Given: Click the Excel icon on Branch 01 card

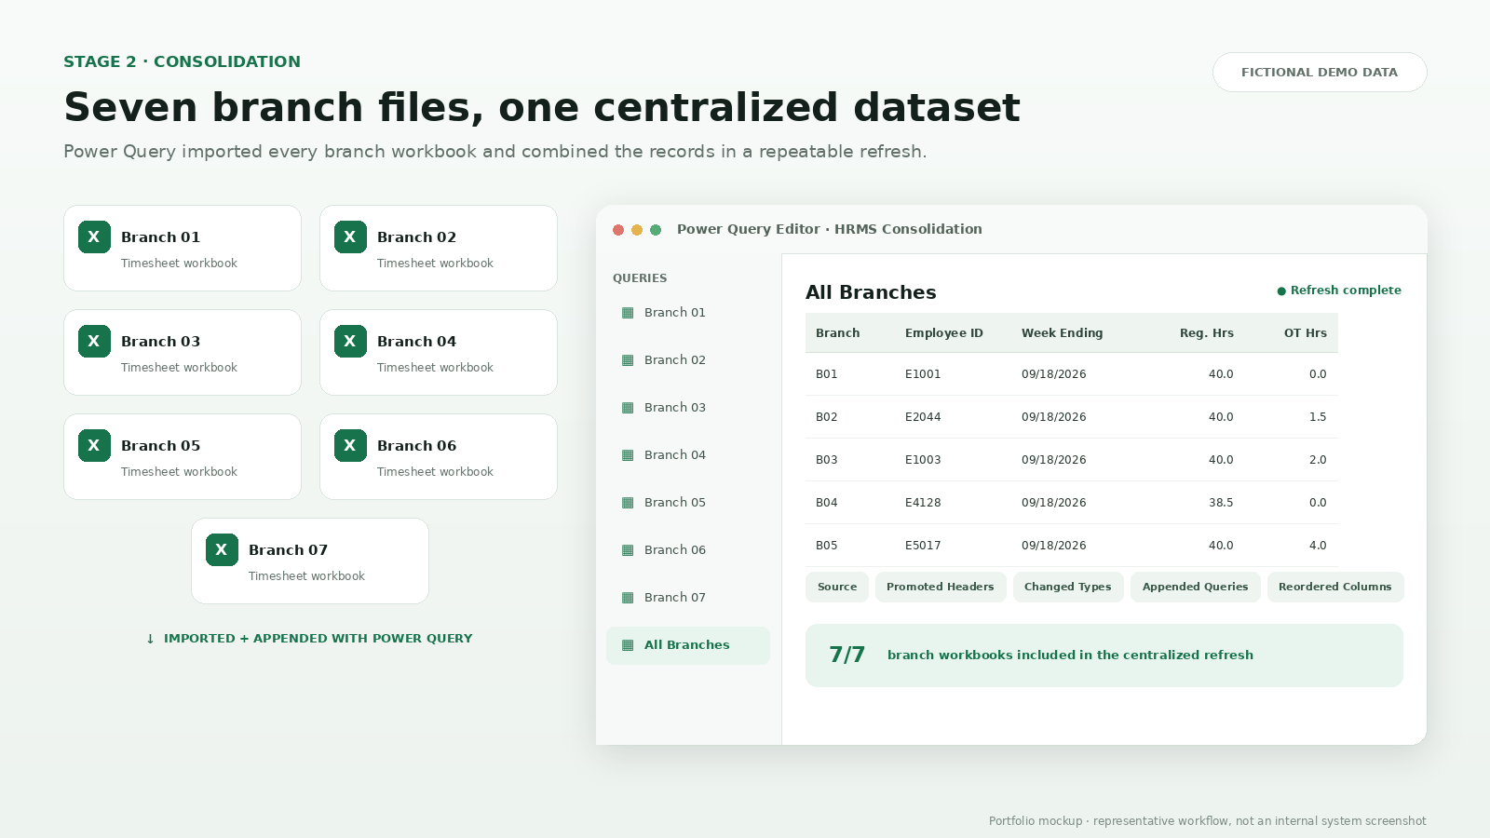Looking at the screenshot, I should (x=94, y=237).
